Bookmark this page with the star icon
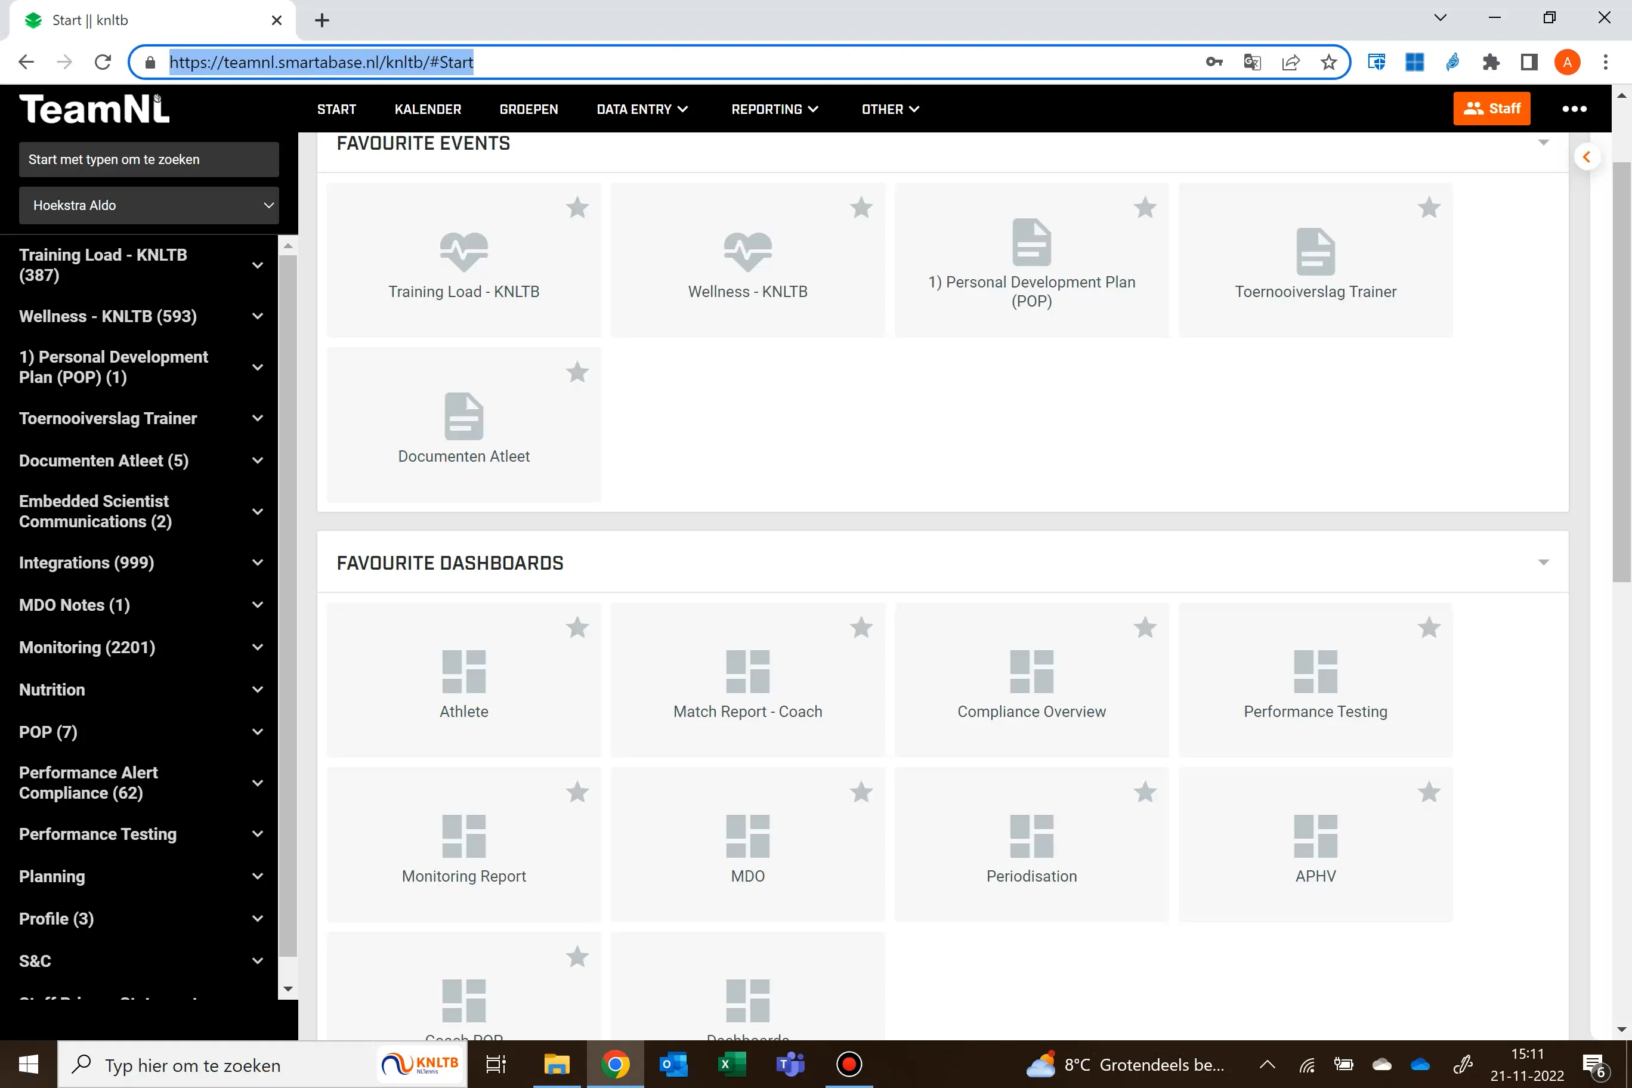Viewport: 1632px width, 1088px height. 1328,63
